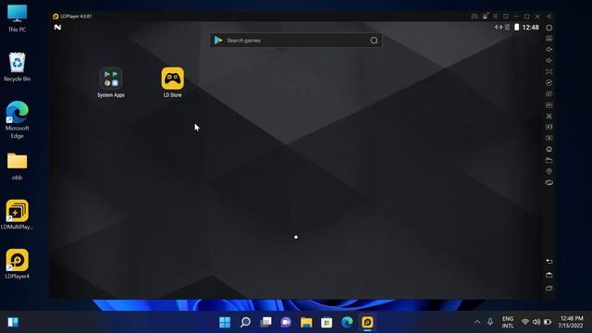
Task: Open the shared folder sidebar icon
Action: (549, 160)
